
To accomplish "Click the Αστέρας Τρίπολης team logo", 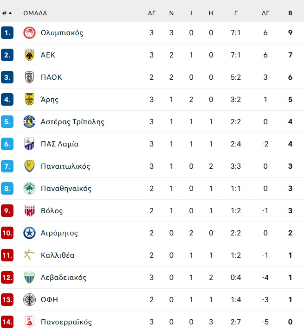I will point(29,122).
